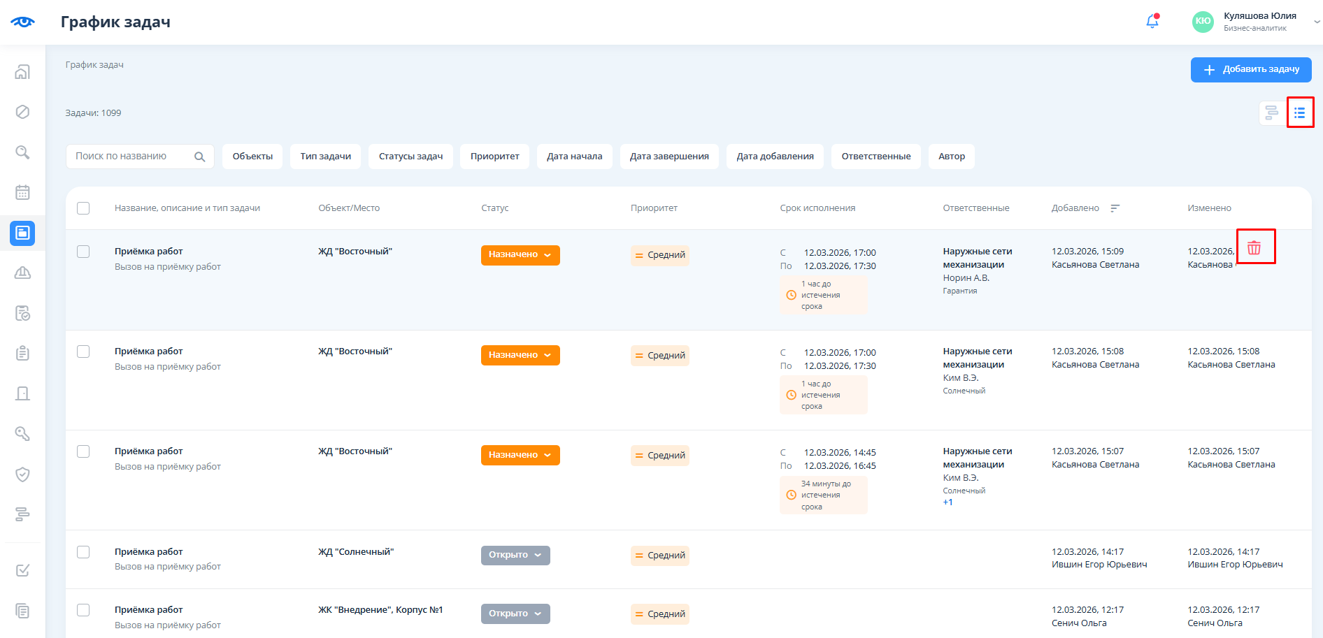The image size is (1323, 638).
Task: Click the Добавить задачу button
Action: pyautogui.click(x=1250, y=69)
